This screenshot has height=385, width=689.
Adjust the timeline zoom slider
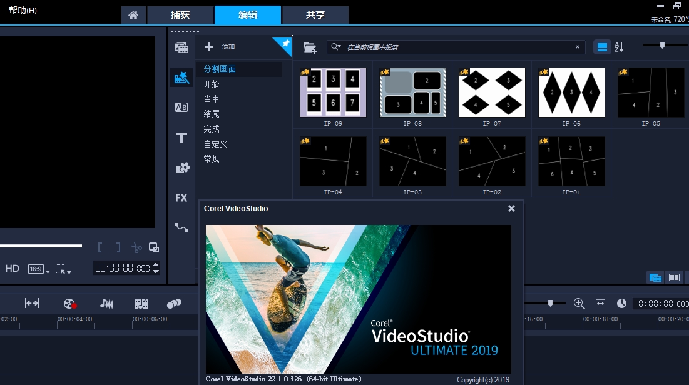click(x=550, y=303)
